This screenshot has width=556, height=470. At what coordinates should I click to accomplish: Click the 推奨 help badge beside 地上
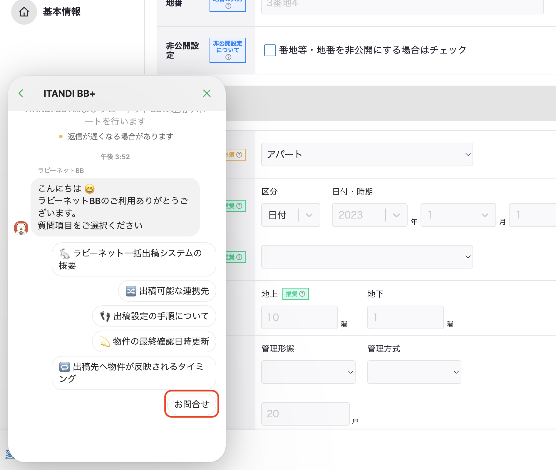296,294
